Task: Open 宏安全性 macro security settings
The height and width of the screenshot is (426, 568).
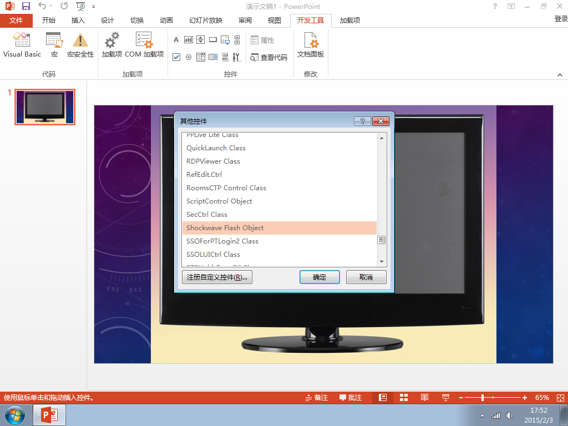Action: click(80, 44)
